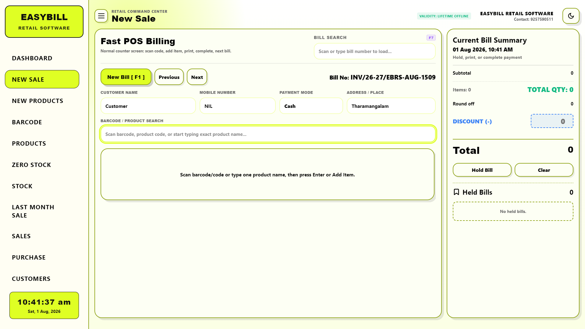The image size is (585, 329).
Task: Click the Customer Name field
Action: 148,106
